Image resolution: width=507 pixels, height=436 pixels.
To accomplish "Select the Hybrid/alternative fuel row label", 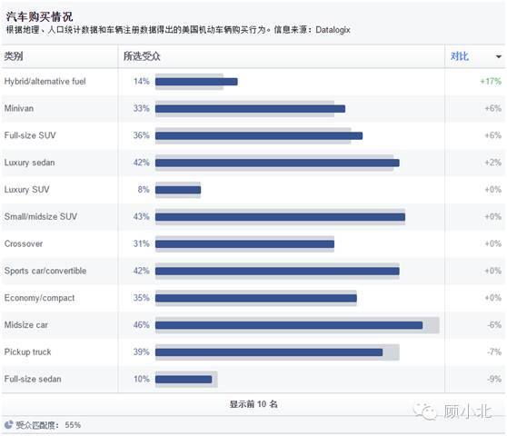I will click(45, 82).
